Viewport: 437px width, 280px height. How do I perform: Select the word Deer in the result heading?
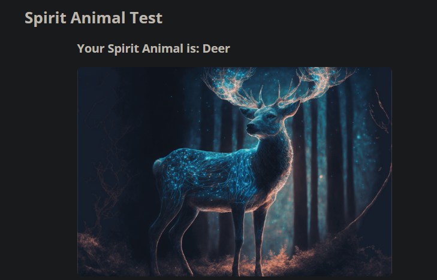tap(216, 48)
